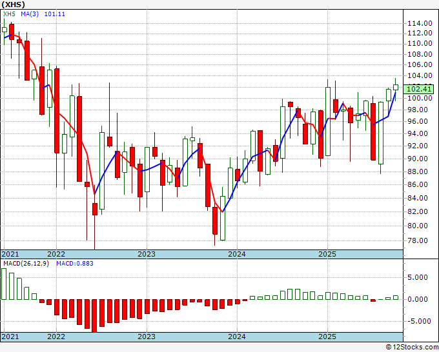Click 2025 on the MACD panel timeline
This screenshot has width=439, height=352.
[327, 337]
